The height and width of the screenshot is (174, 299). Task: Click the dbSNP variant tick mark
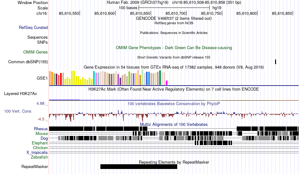275,62
